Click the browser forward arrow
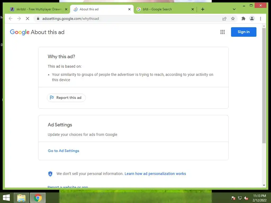The height and width of the screenshot is (203, 271). tap(19, 19)
